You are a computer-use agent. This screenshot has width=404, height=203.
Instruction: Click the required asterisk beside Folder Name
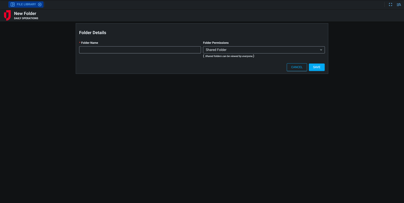[x=80, y=43]
